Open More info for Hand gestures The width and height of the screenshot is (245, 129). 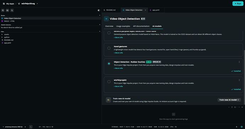(118, 53)
